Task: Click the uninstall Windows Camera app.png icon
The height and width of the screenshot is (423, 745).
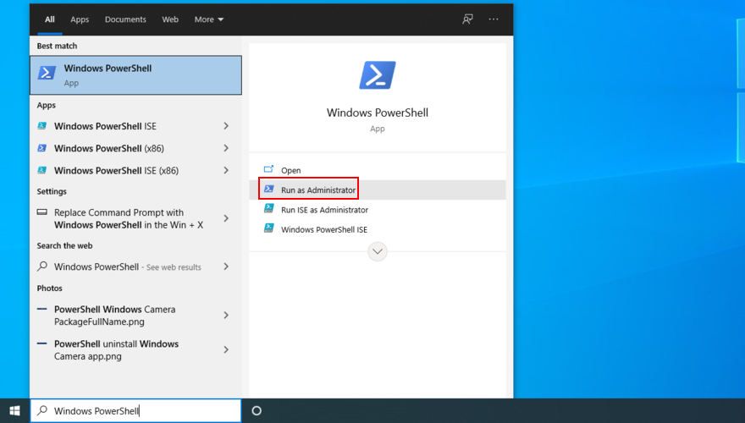Action: click(41, 343)
